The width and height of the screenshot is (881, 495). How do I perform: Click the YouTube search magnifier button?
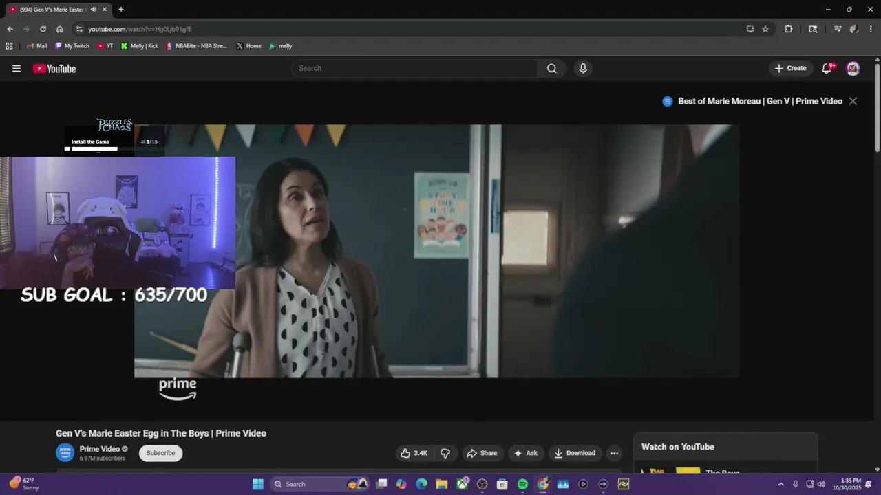click(x=552, y=68)
